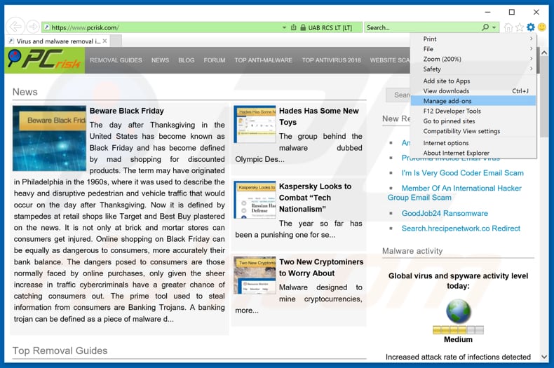Select About Internet Explorer
Image resolution: width=554 pixels, height=368 pixels.
[x=473, y=153]
